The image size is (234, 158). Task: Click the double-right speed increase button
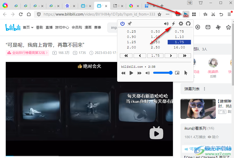[185, 56]
